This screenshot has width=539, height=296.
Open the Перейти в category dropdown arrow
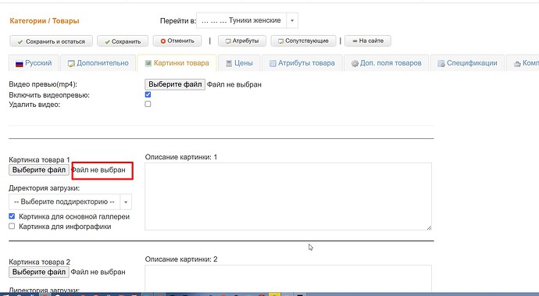pyautogui.click(x=292, y=20)
